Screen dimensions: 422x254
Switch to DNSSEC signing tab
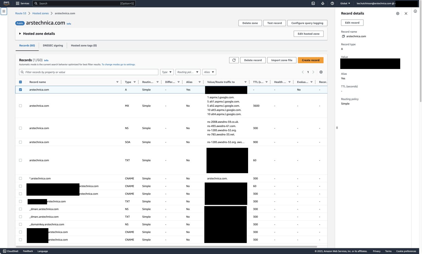(x=53, y=46)
